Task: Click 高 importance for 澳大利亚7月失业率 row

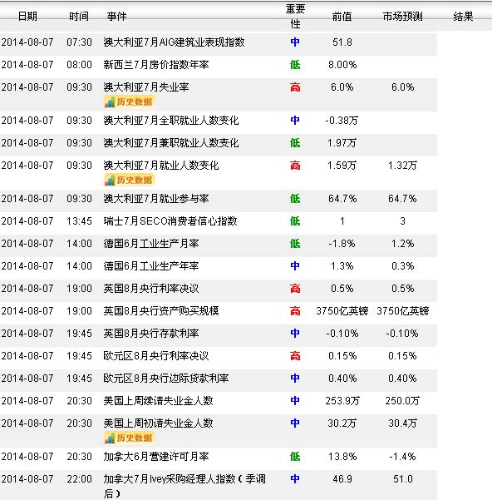Action: pyautogui.click(x=295, y=87)
